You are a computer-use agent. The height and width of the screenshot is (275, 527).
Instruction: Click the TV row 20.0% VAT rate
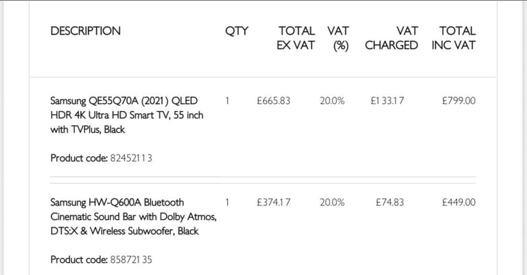click(332, 101)
